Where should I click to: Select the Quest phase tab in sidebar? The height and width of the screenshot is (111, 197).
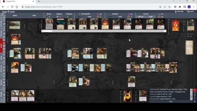point(1,46)
